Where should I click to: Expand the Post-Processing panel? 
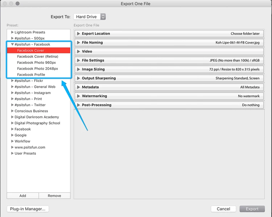pyautogui.click(x=78, y=105)
